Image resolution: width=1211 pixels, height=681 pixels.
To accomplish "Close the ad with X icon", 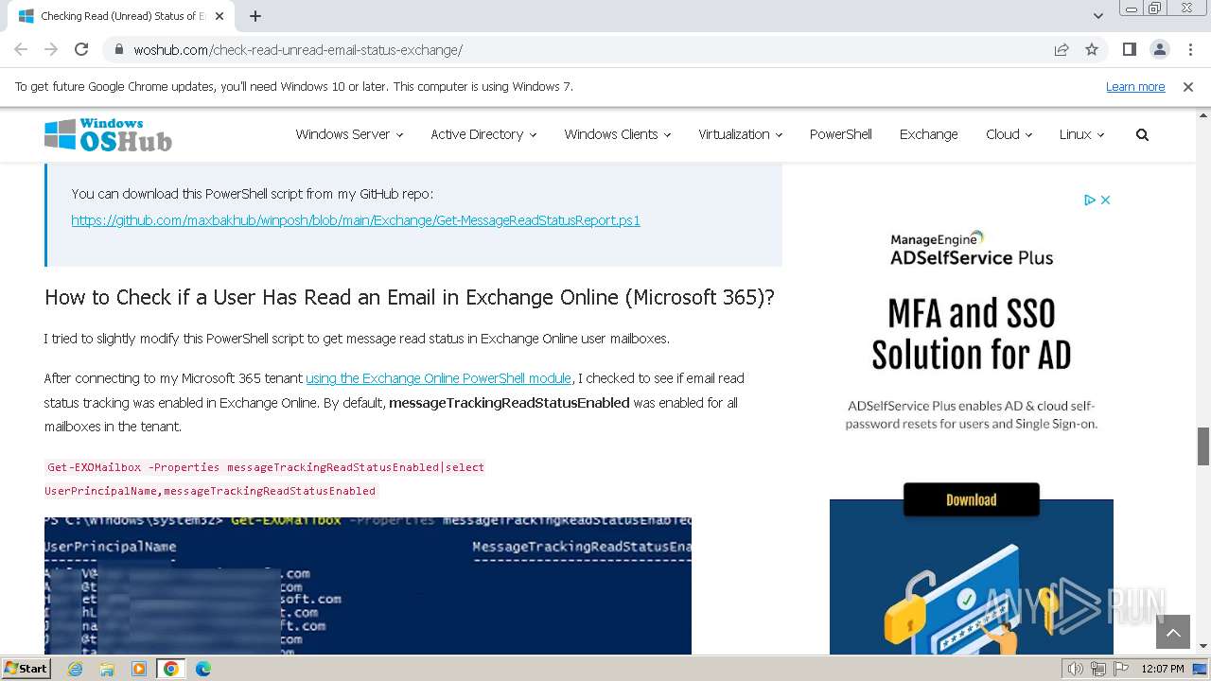I will (x=1105, y=200).
